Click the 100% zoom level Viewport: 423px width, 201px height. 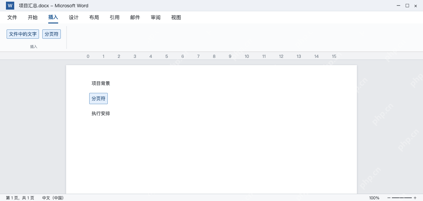click(x=374, y=198)
